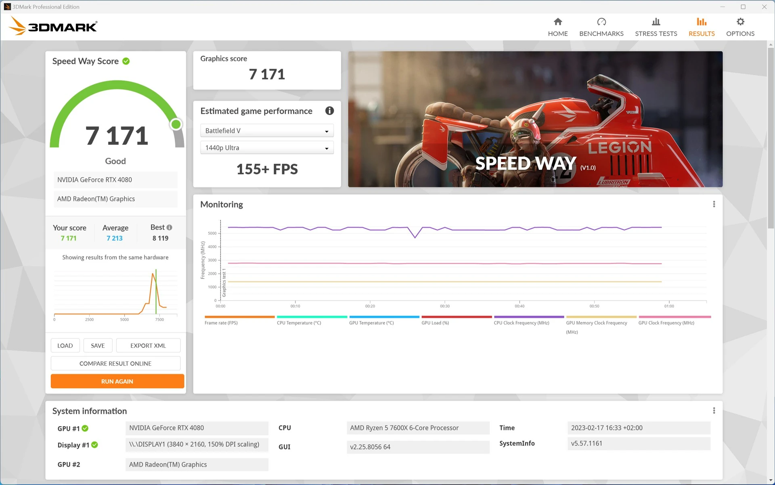Click the 155+ FPS estimate
Screen dimensions: 775x485
tap(267, 169)
